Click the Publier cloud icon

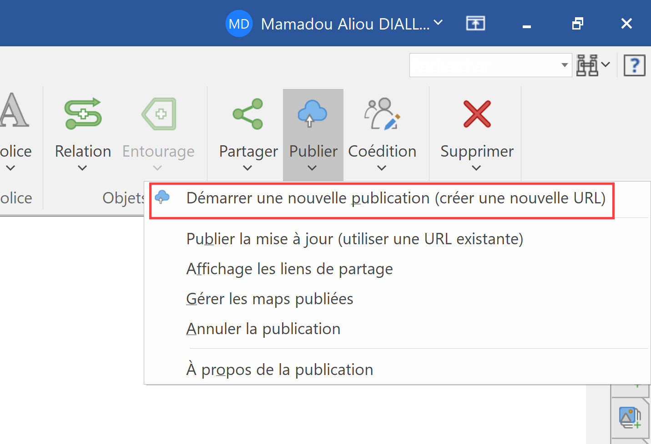(313, 113)
